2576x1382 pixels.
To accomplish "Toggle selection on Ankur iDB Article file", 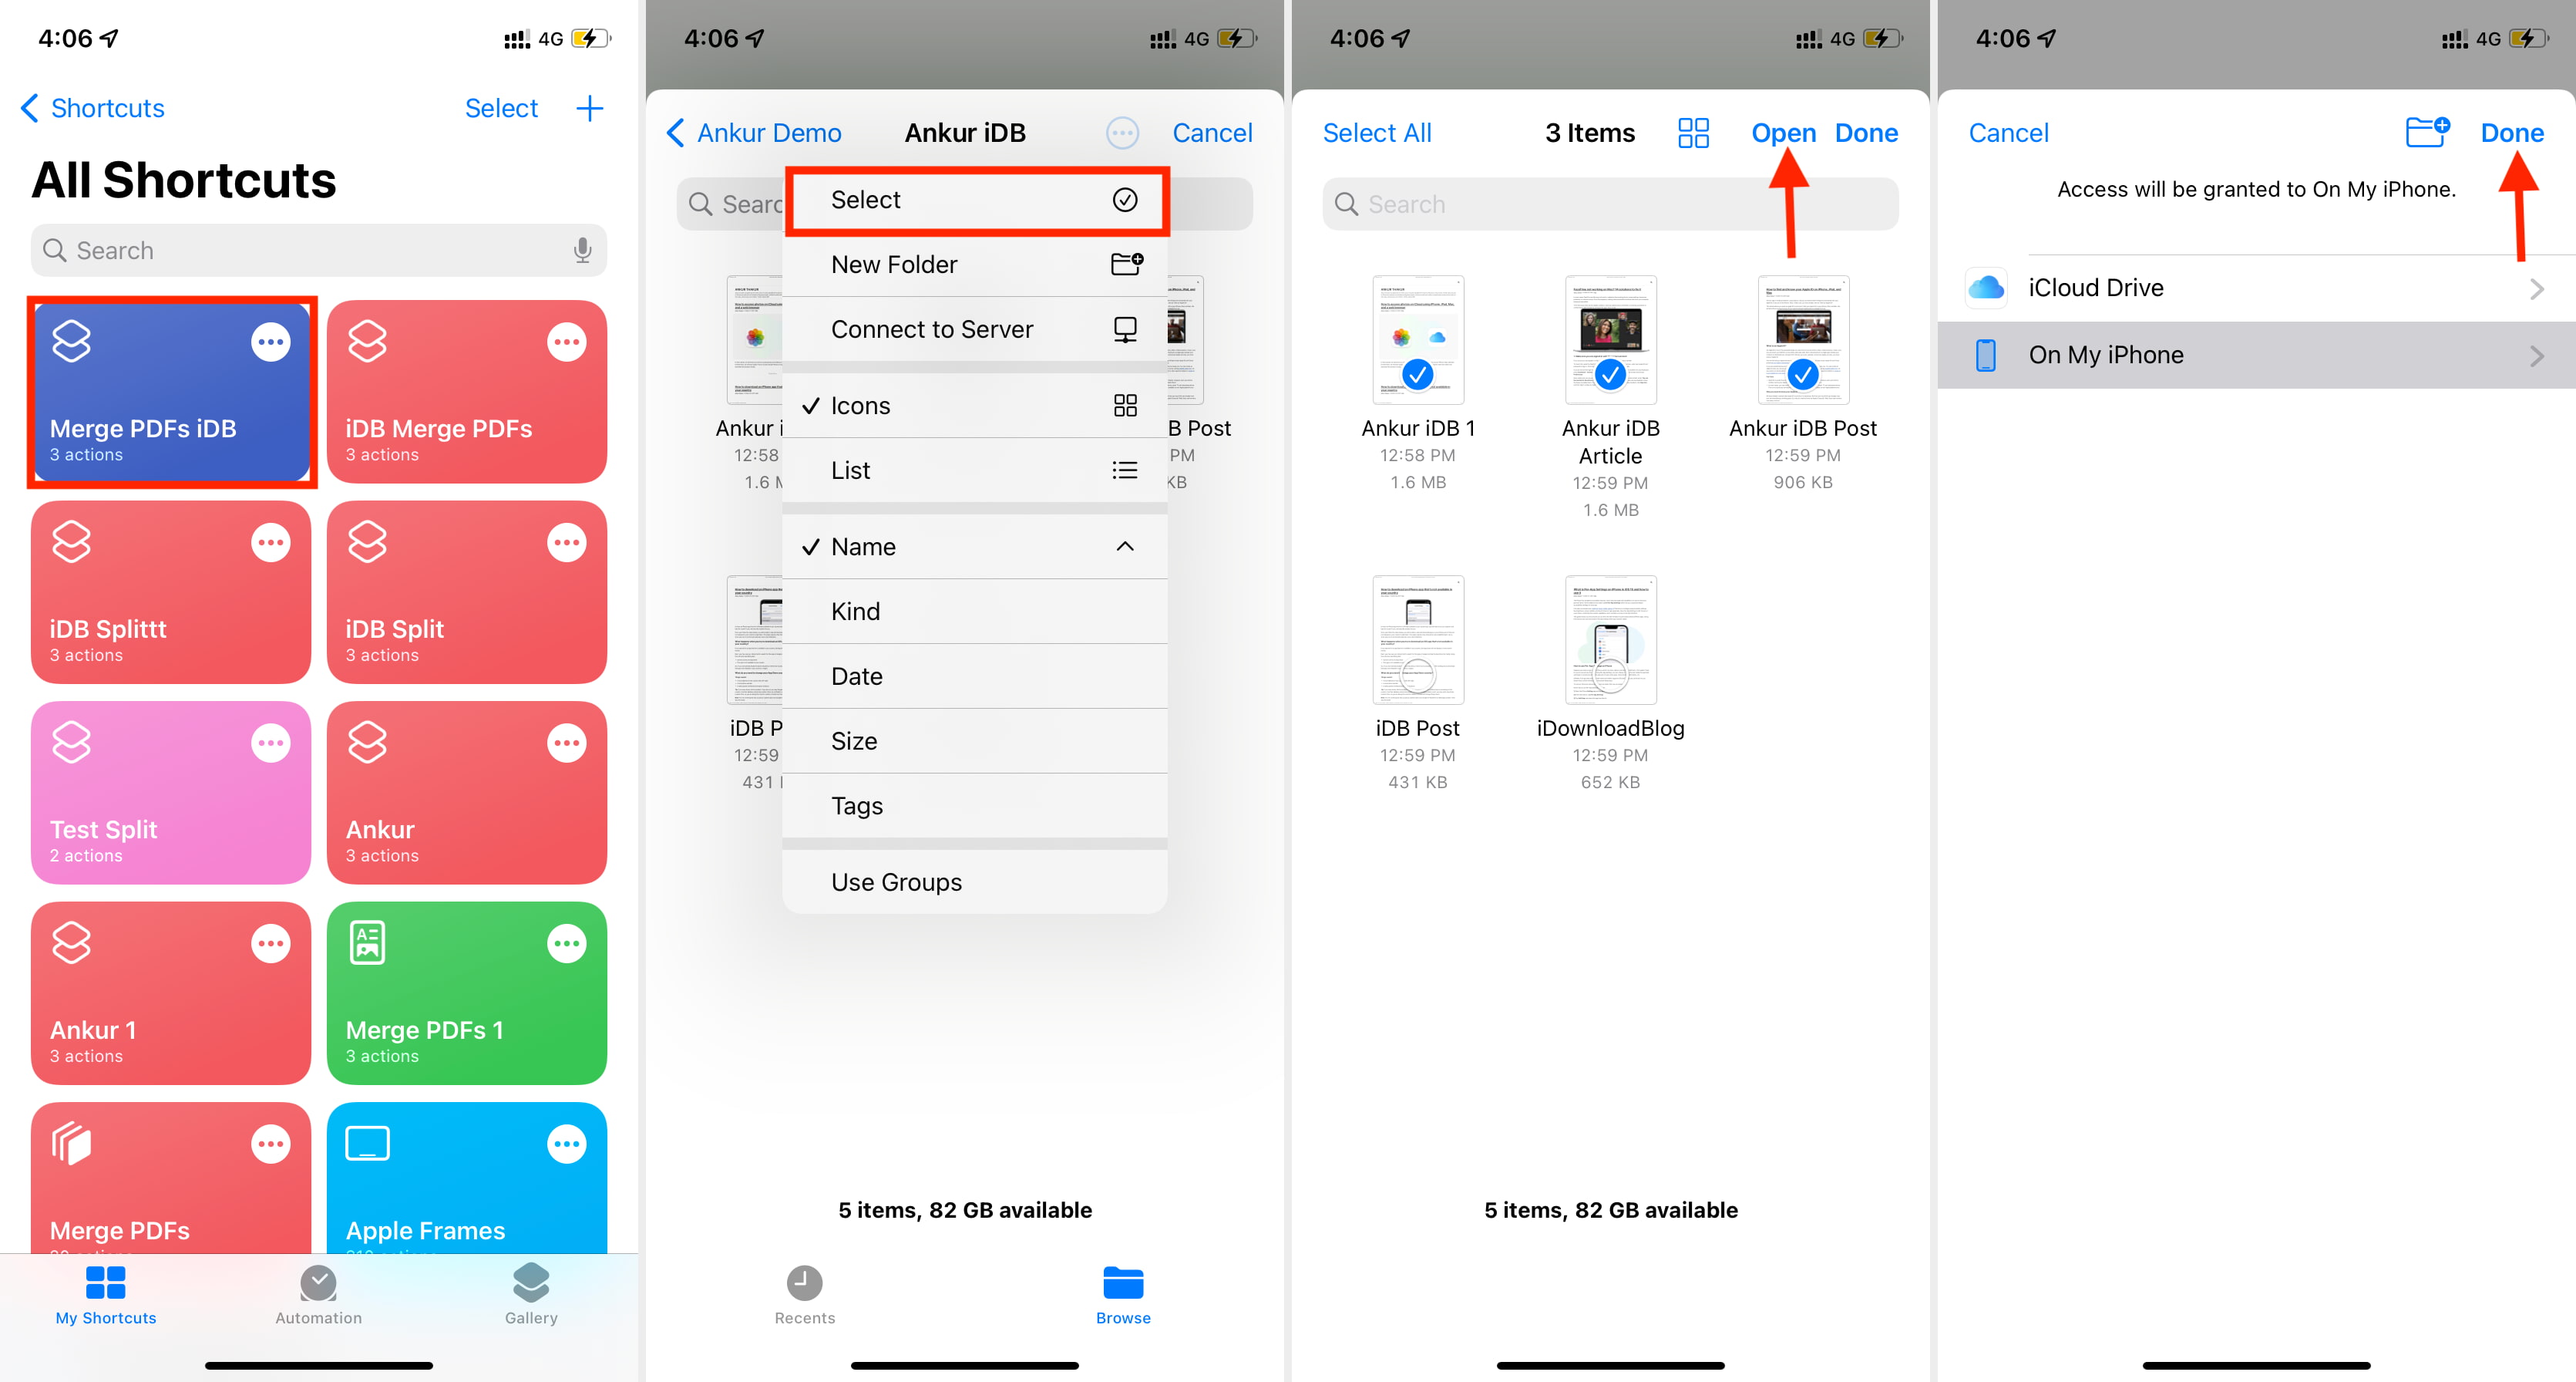I will (1610, 339).
